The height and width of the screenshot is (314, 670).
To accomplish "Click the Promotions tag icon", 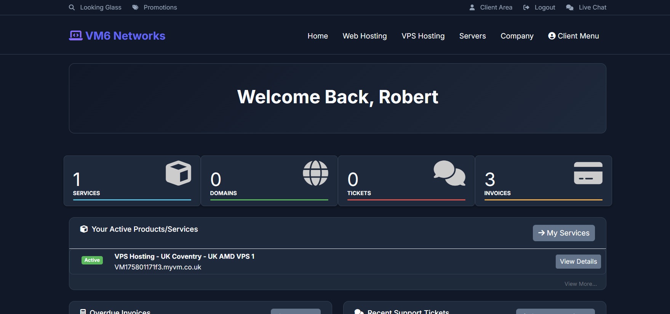I will coord(135,7).
